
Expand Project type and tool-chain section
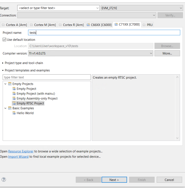pyautogui.click(x=3, y=63)
